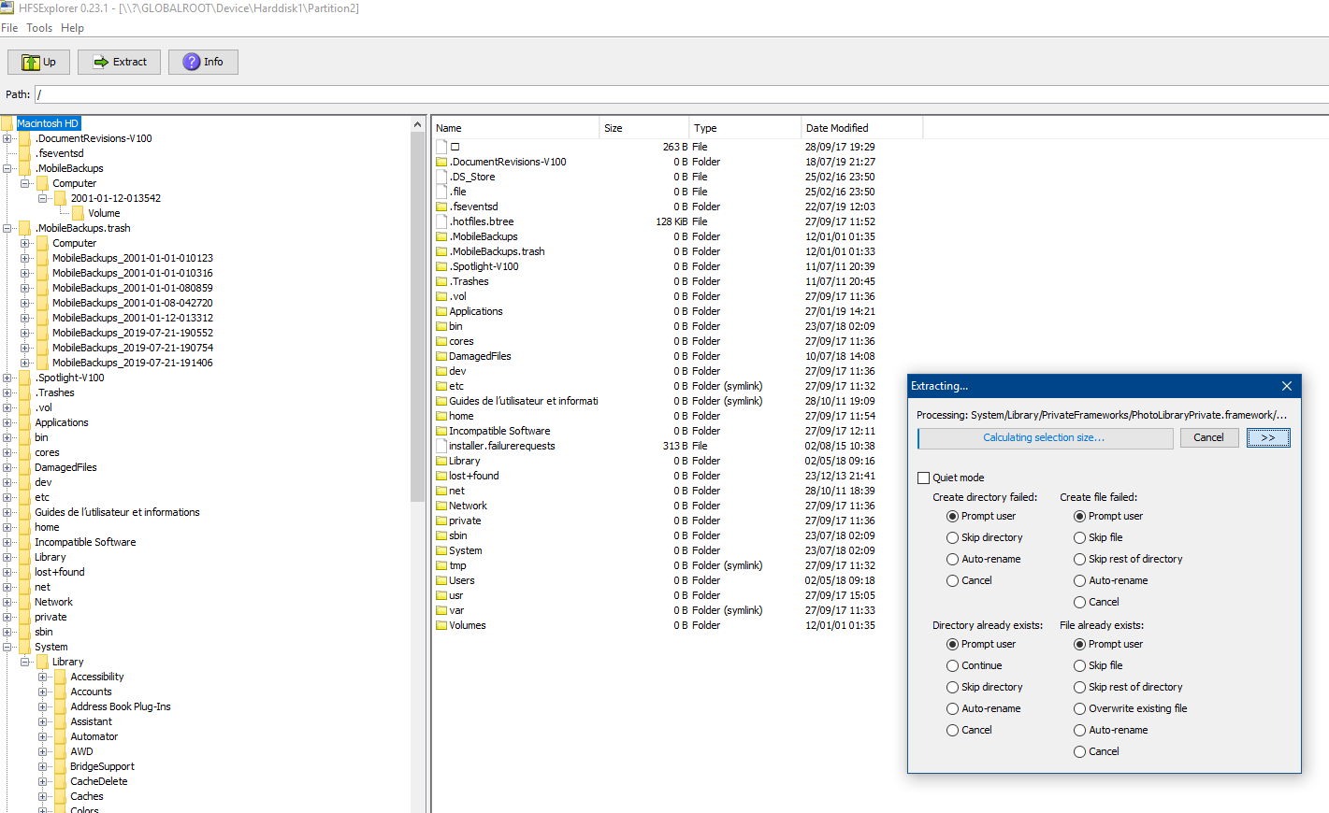Click the Users folder icon in the file list

click(441, 580)
